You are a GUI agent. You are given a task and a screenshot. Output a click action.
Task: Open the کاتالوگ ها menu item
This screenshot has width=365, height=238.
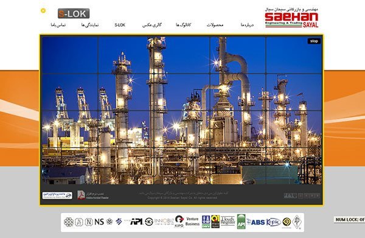pyautogui.click(x=183, y=25)
